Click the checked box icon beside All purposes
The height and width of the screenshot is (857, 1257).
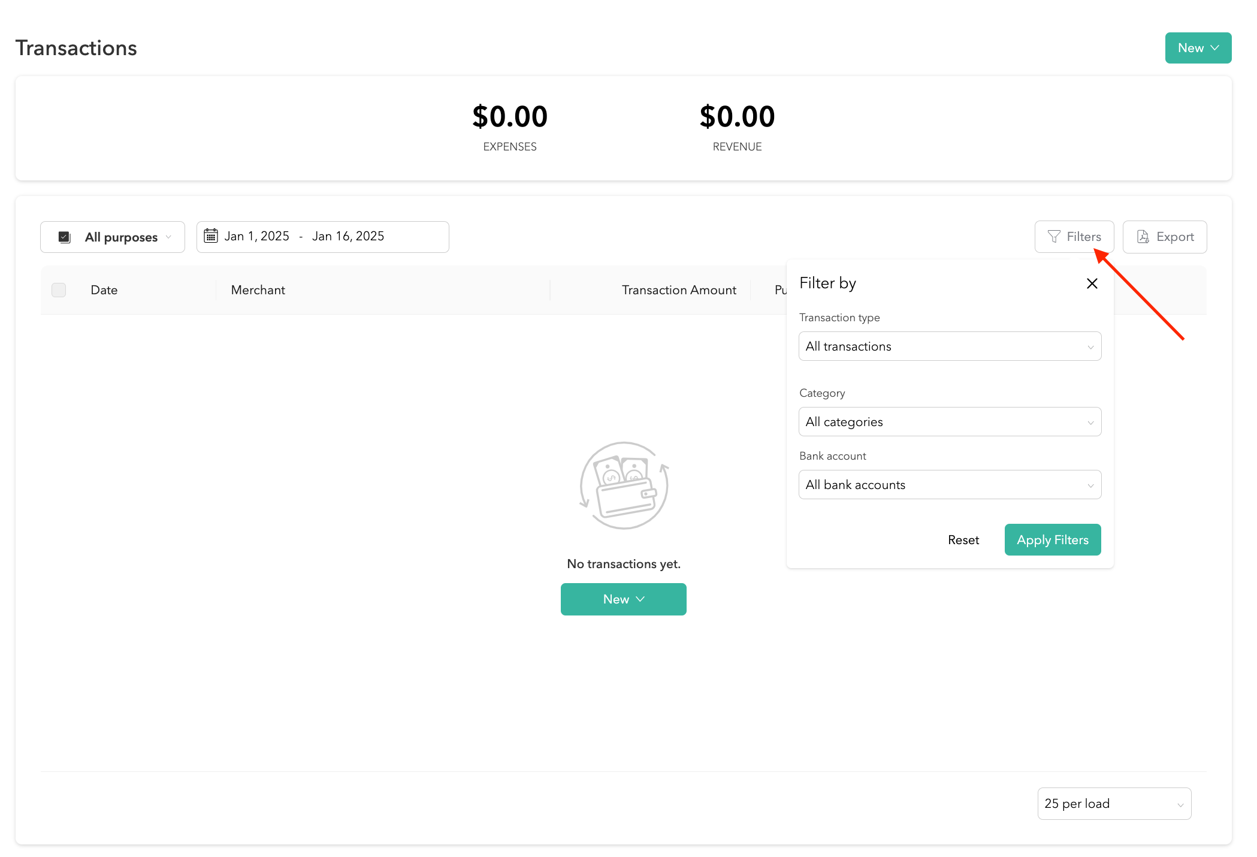(65, 237)
